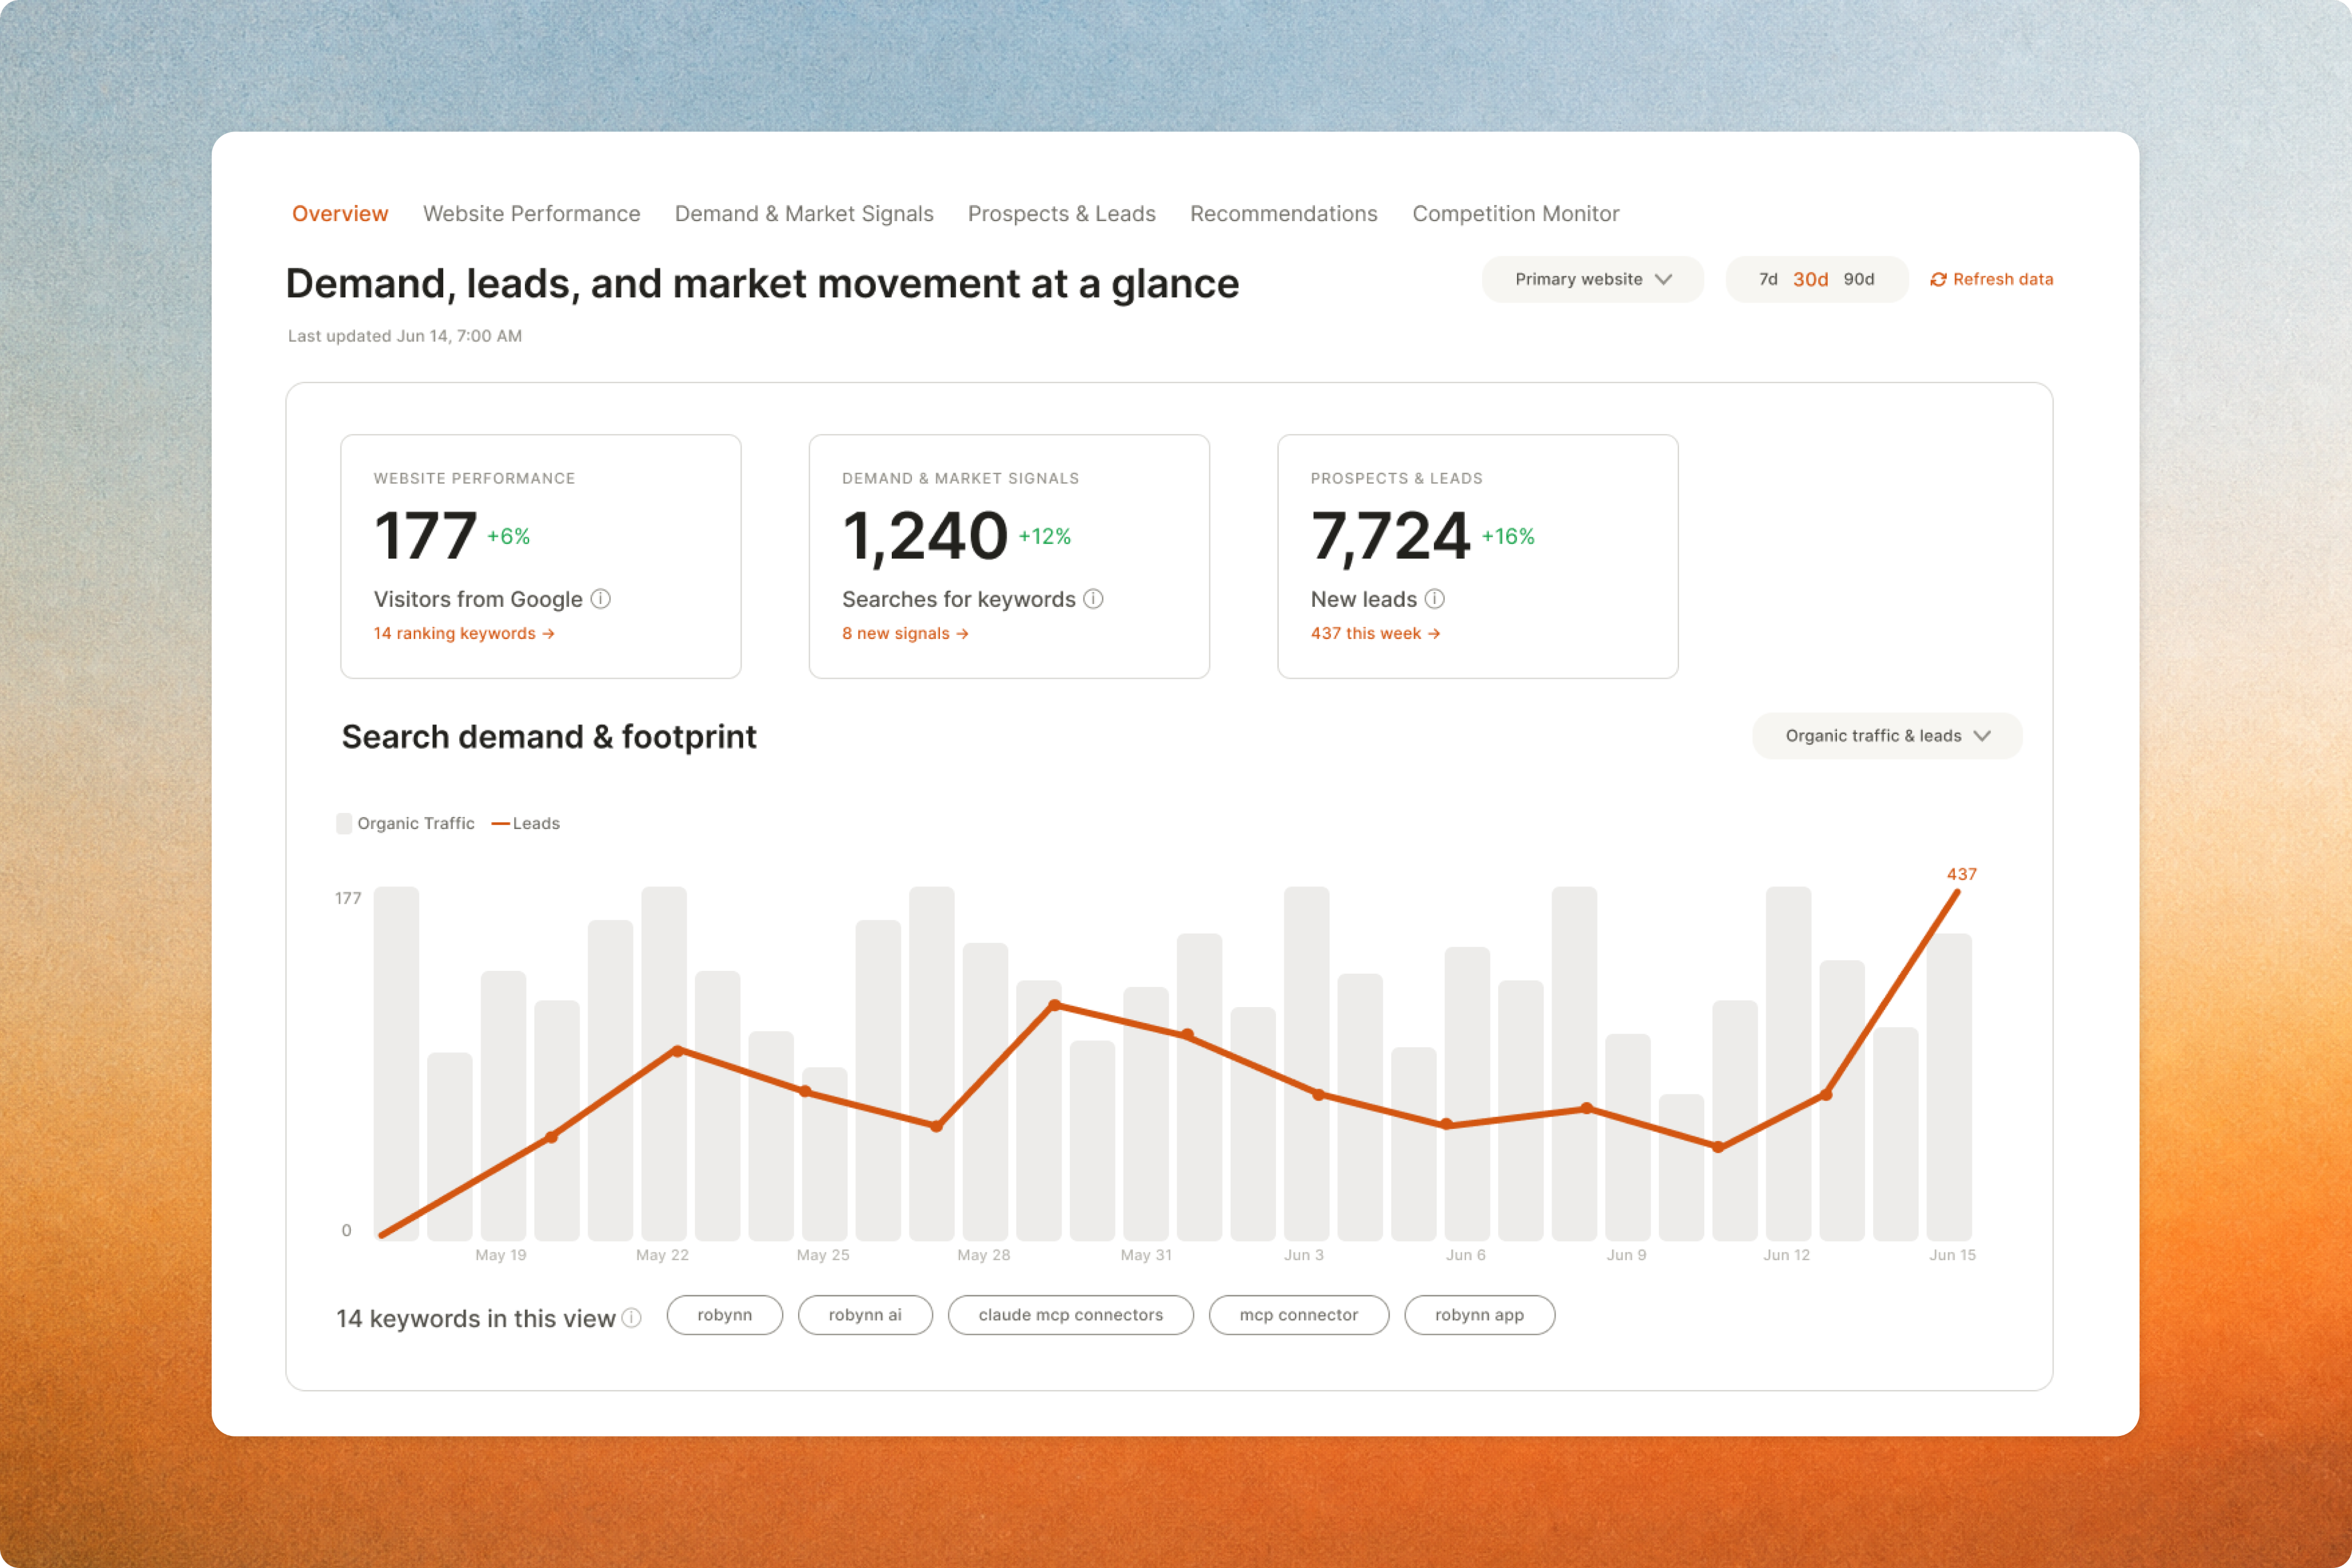The width and height of the screenshot is (2352, 1568).
Task: Select the 7d time range
Action: (1768, 279)
